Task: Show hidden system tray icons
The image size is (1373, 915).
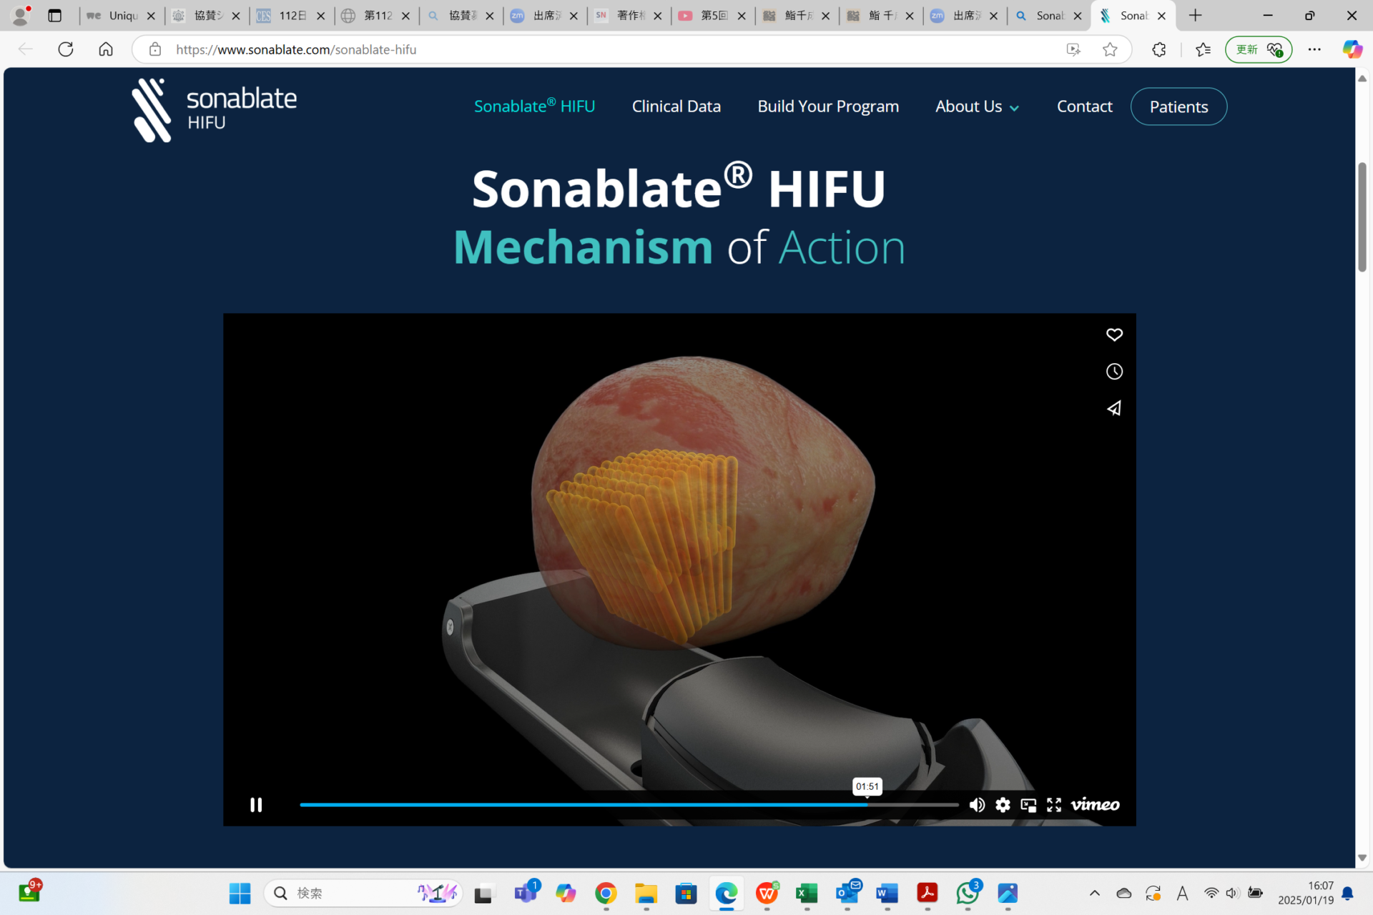Action: point(1094,893)
